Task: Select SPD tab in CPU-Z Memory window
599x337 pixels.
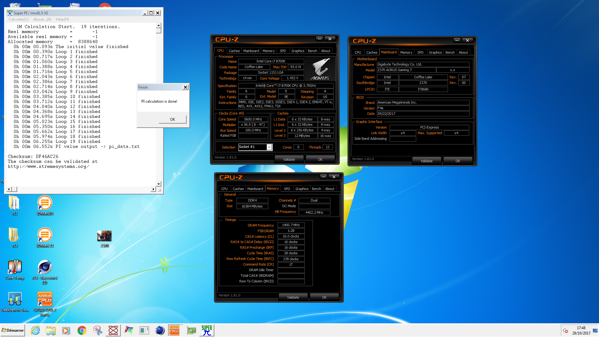Action: point(287,189)
